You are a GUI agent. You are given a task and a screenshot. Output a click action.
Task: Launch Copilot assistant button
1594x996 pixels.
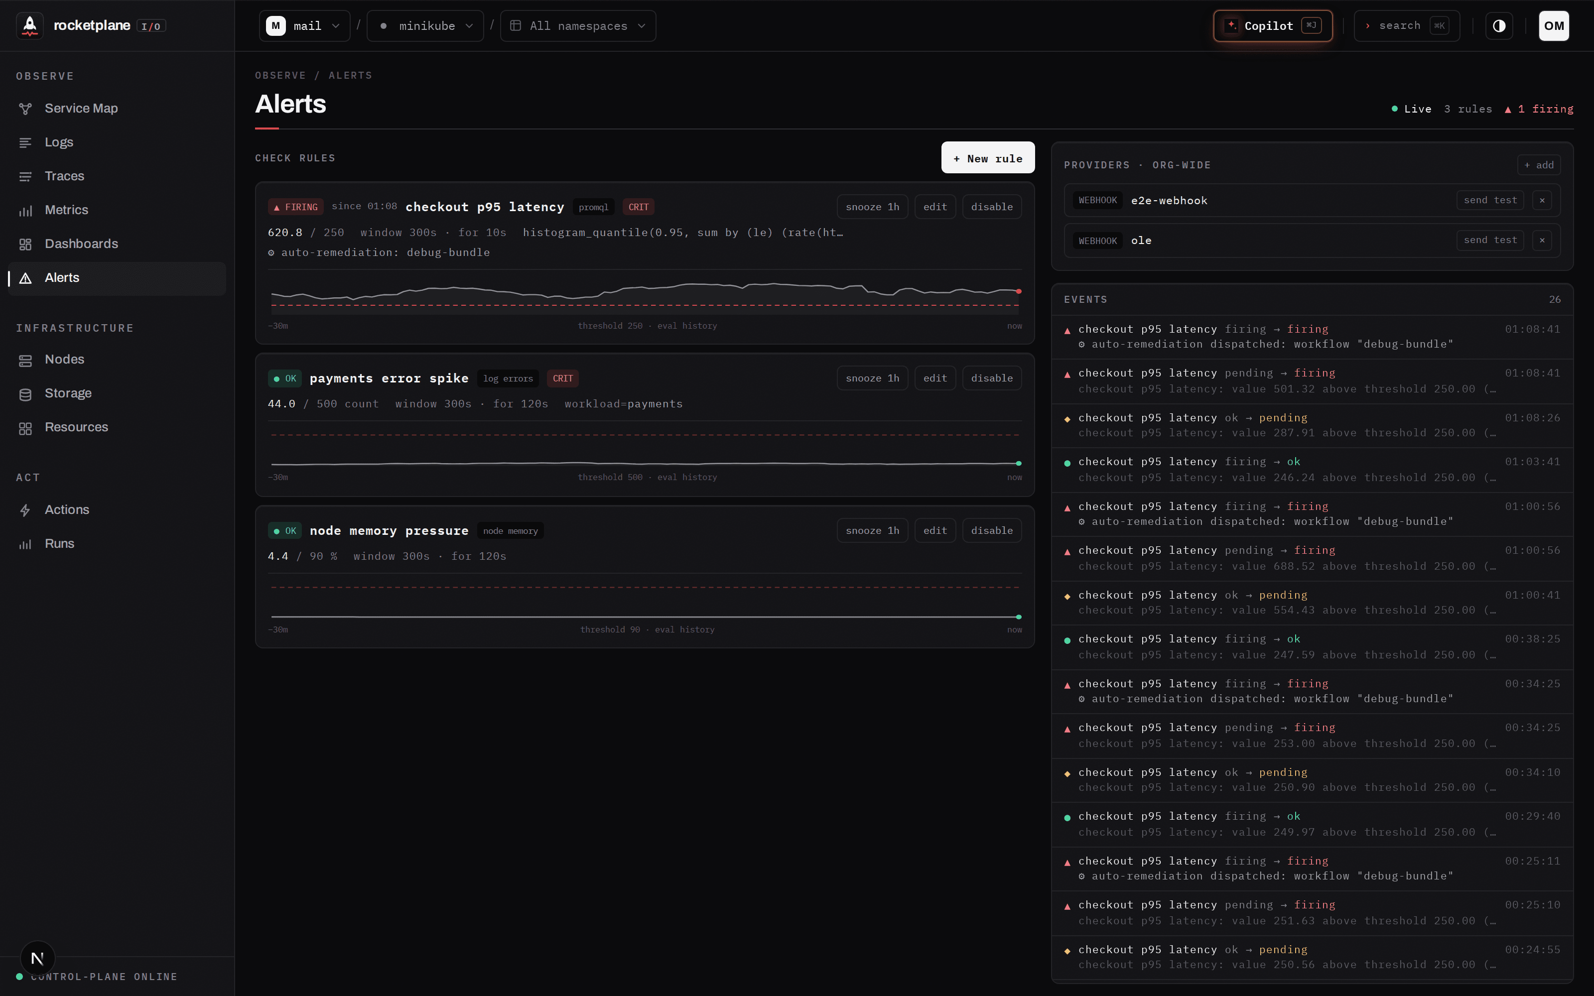pyautogui.click(x=1273, y=26)
